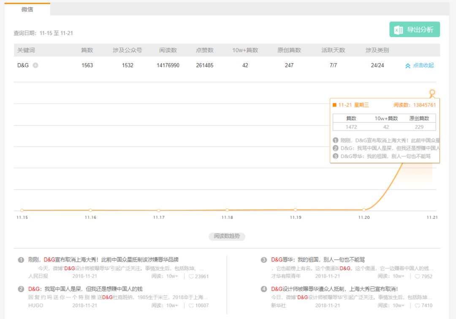
Task: Click the 涉及类别 column header
Action: pyautogui.click(x=377, y=50)
